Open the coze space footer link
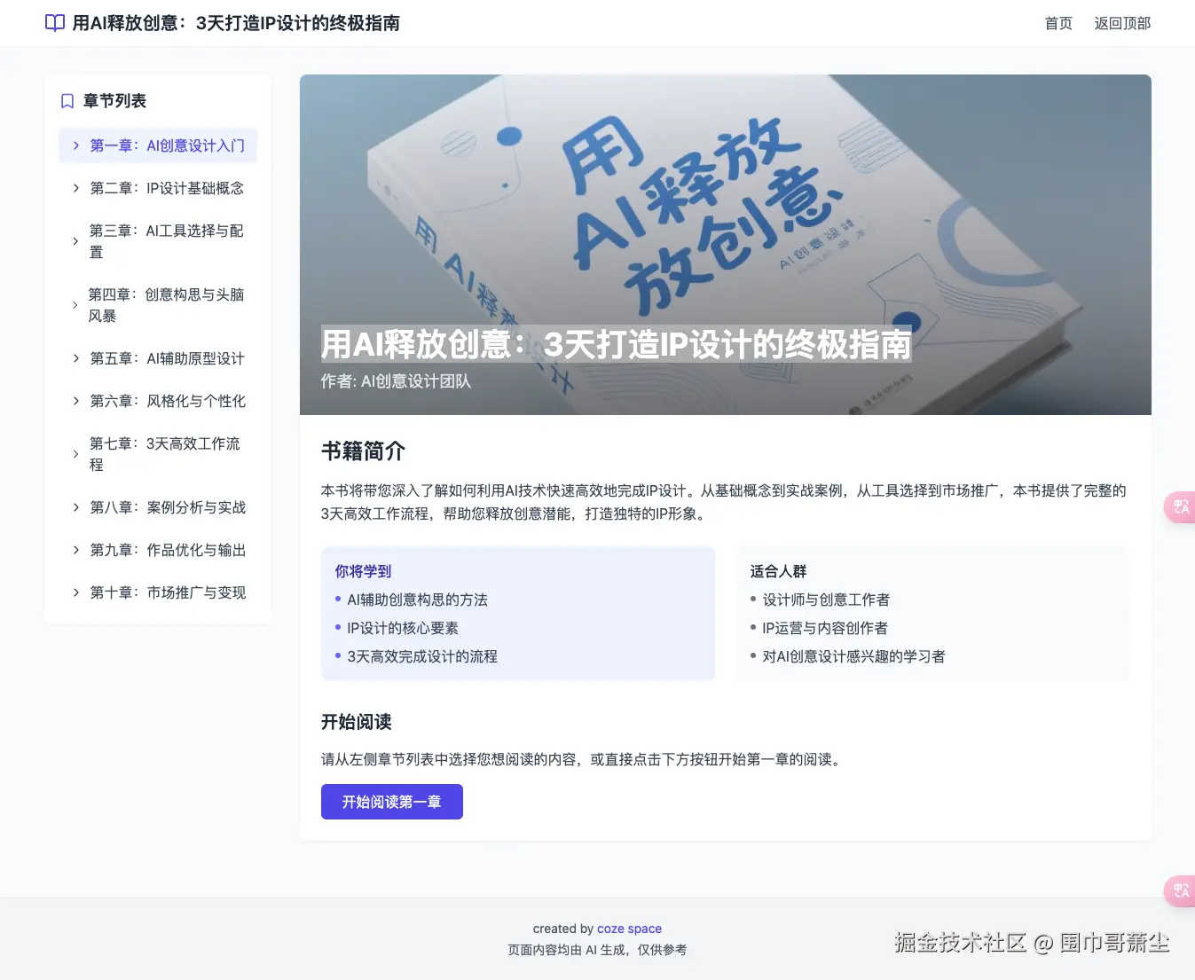 (629, 928)
